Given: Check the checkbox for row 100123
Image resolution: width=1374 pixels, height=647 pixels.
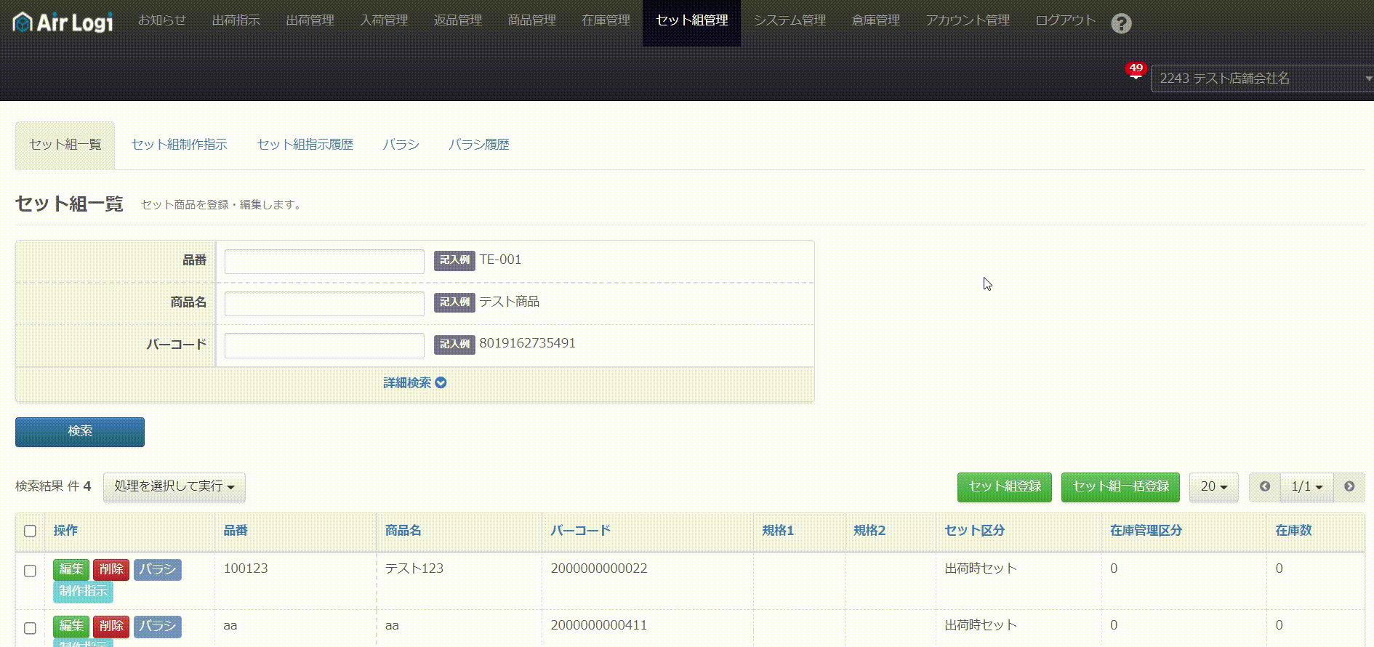Looking at the screenshot, I should 30,571.
